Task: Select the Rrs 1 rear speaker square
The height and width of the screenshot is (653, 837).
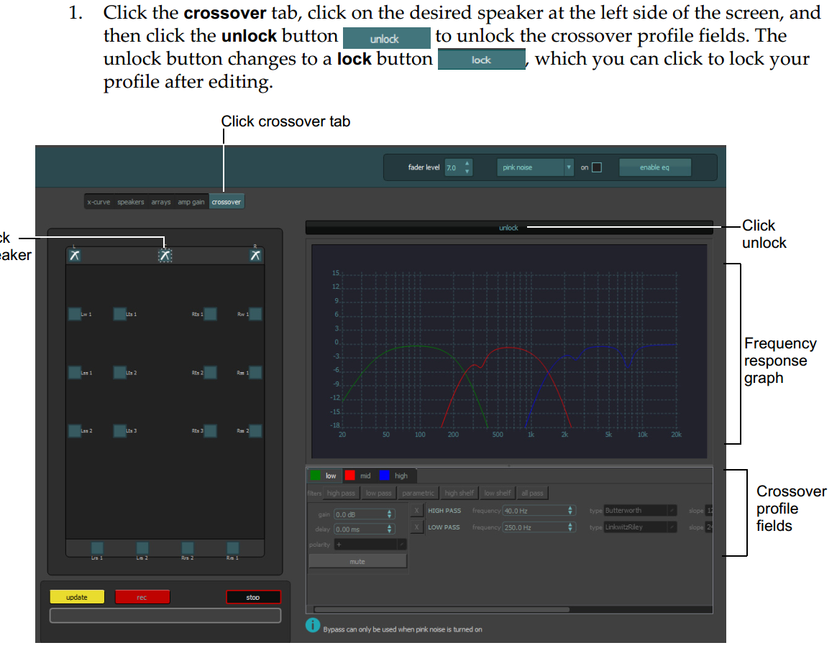Action: 233,548
